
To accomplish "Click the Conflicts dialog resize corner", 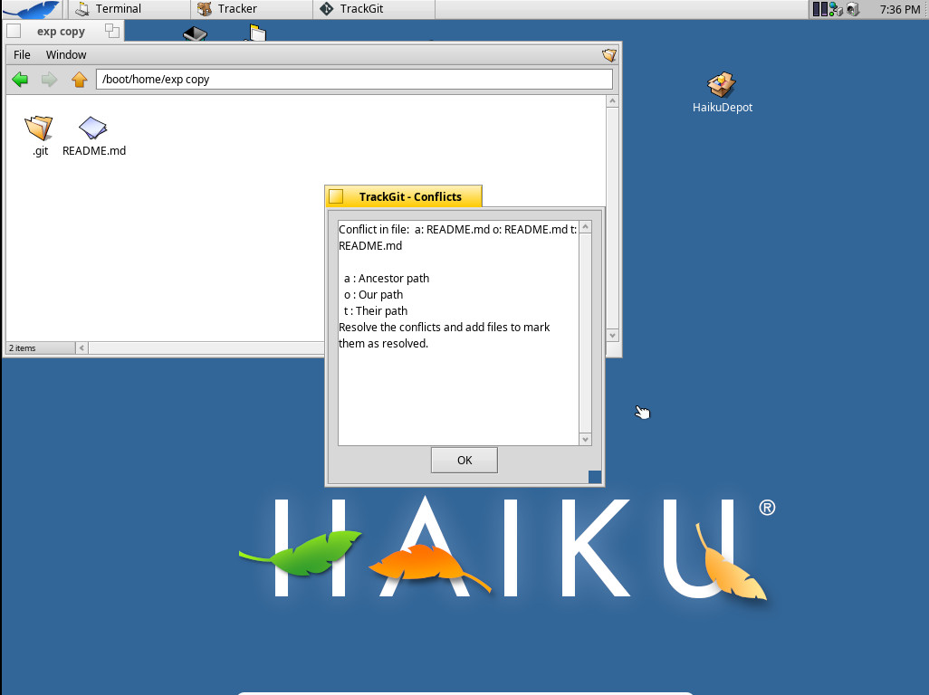I will click(595, 477).
